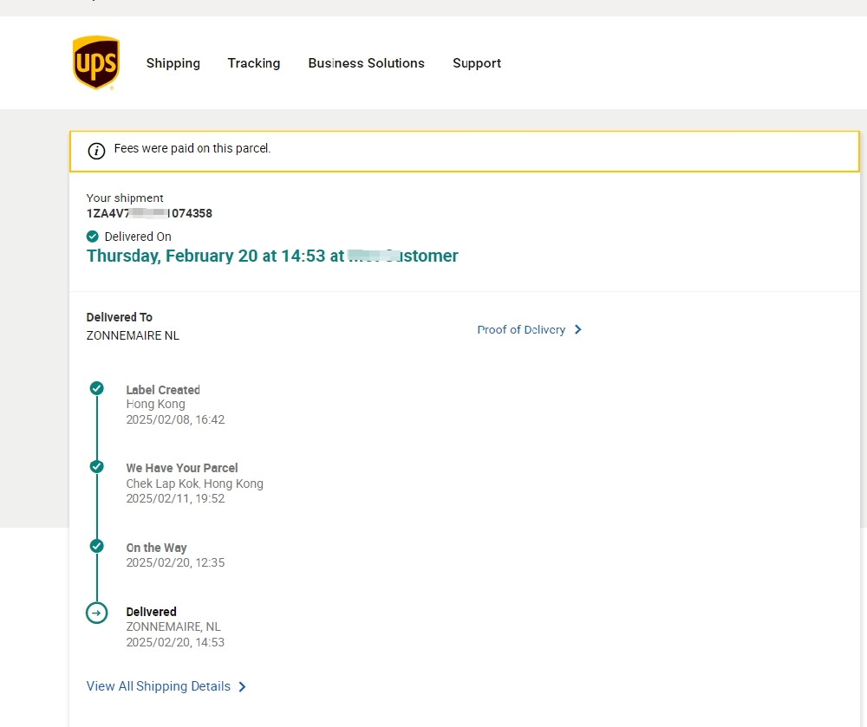The height and width of the screenshot is (727, 867).
Task: Click the green checkmark beside Delivered On
Action: tap(93, 237)
